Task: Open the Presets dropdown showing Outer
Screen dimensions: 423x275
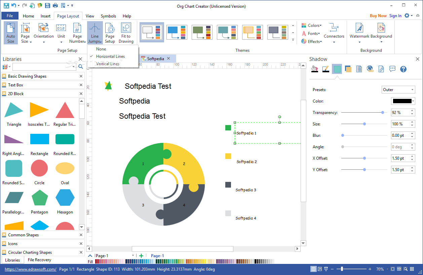Action: 398,90
